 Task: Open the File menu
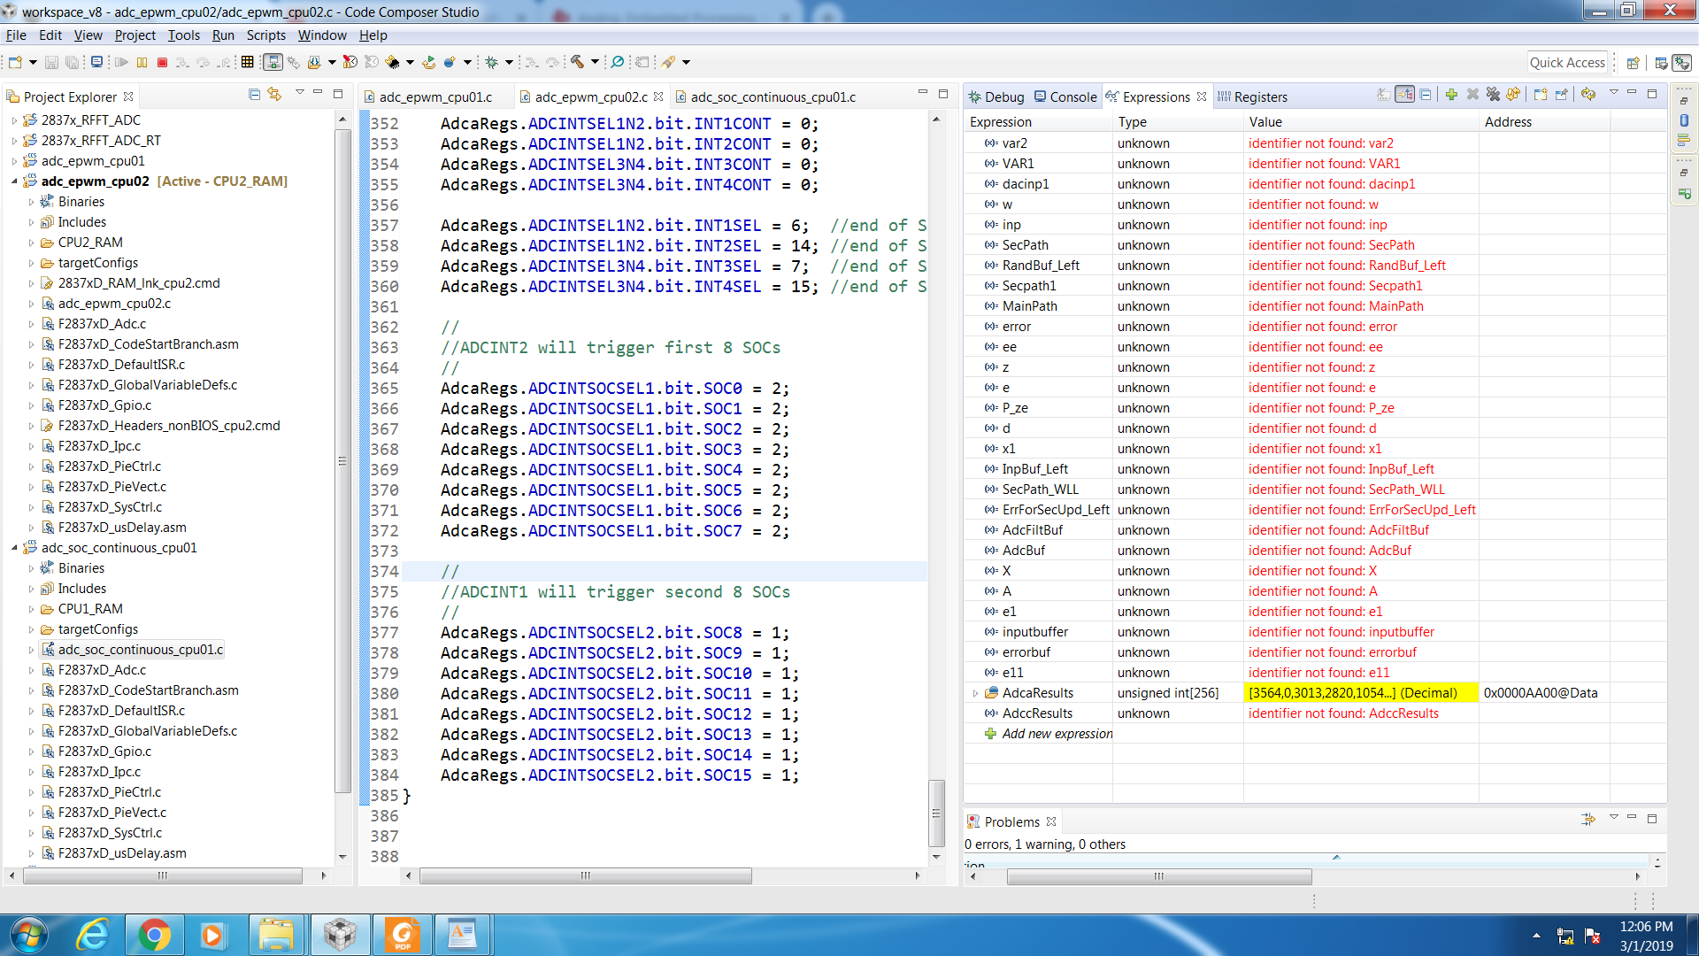click(16, 35)
